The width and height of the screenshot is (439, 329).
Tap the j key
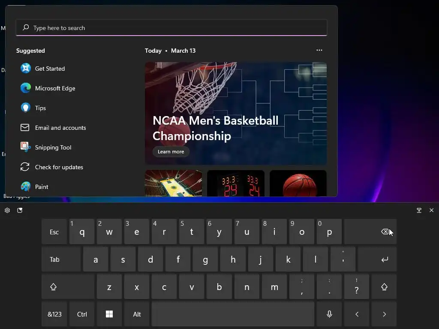click(x=260, y=259)
